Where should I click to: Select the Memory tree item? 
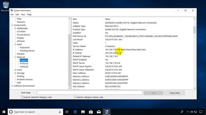21,22
